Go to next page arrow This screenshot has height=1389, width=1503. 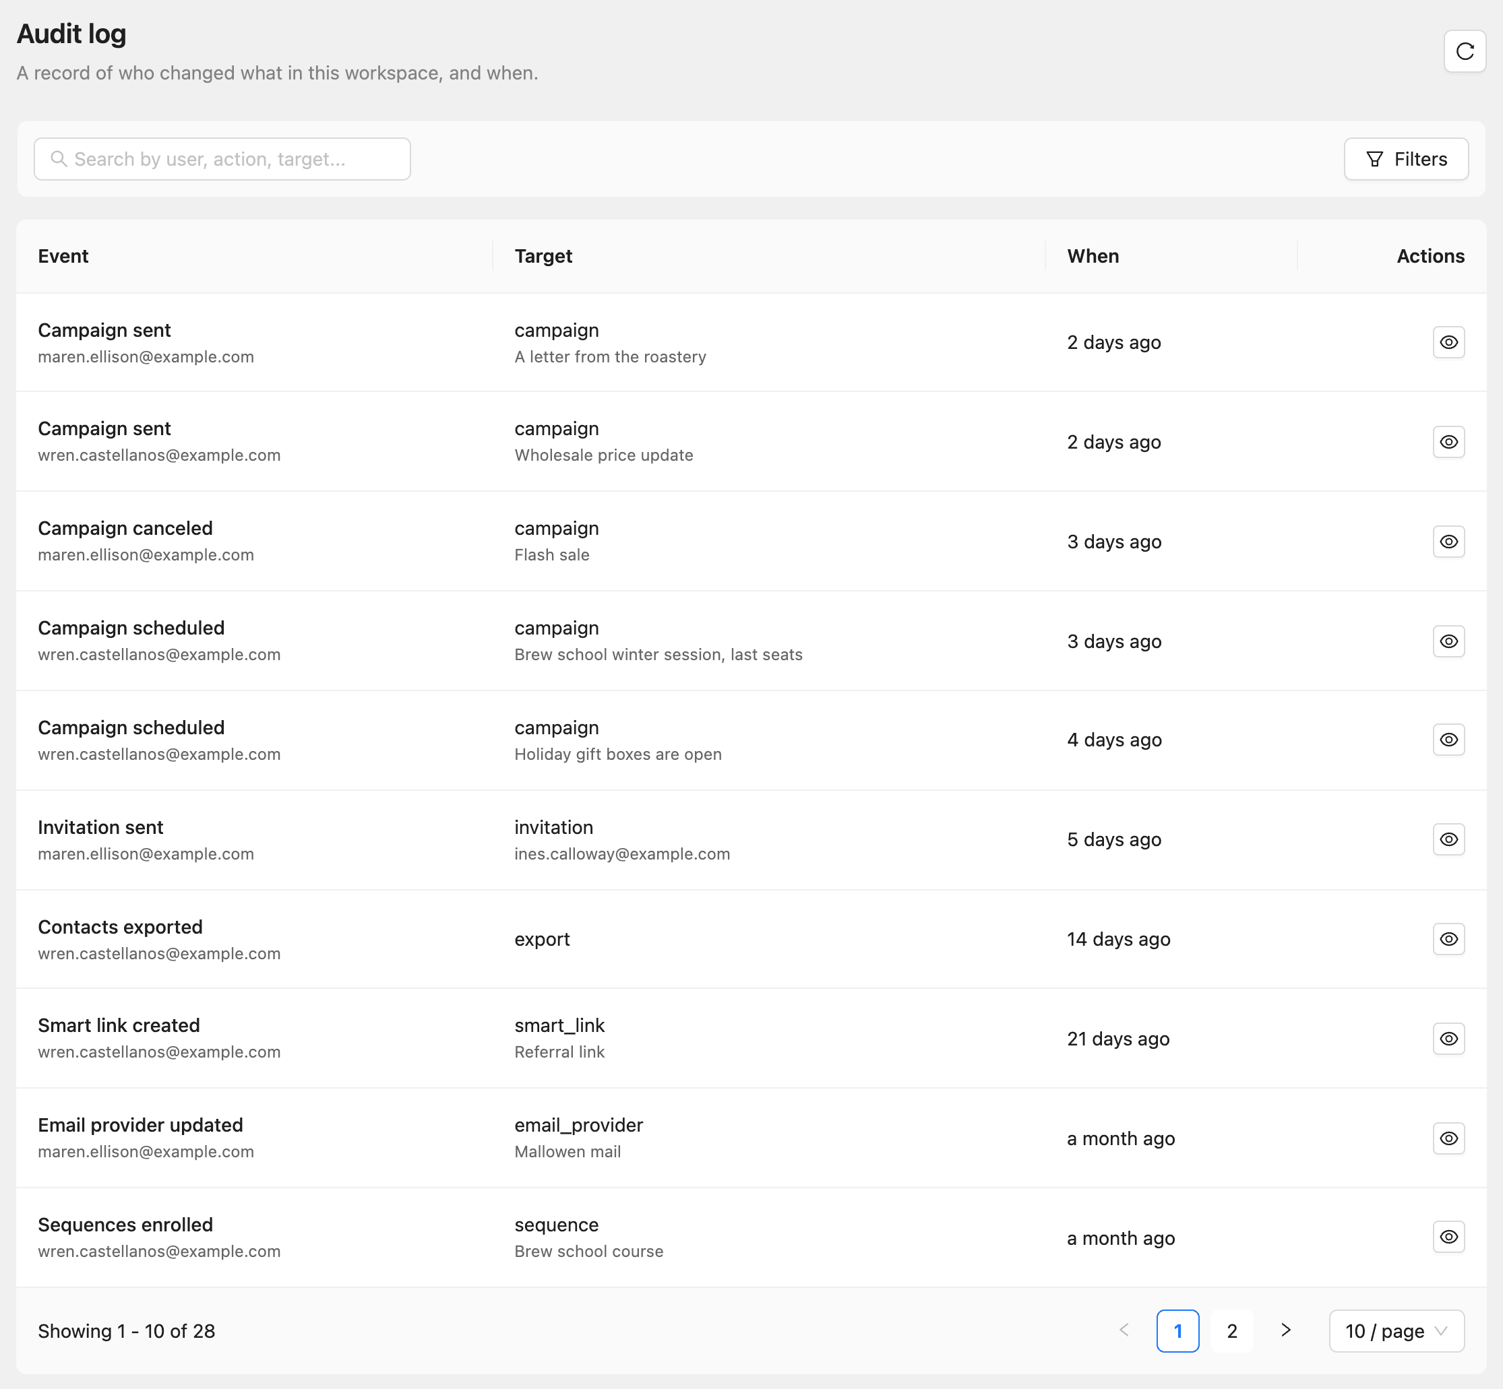(1286, 1330)
